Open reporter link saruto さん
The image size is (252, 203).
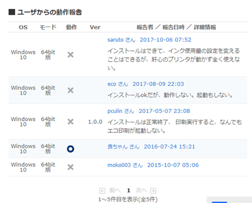point(121,40)
